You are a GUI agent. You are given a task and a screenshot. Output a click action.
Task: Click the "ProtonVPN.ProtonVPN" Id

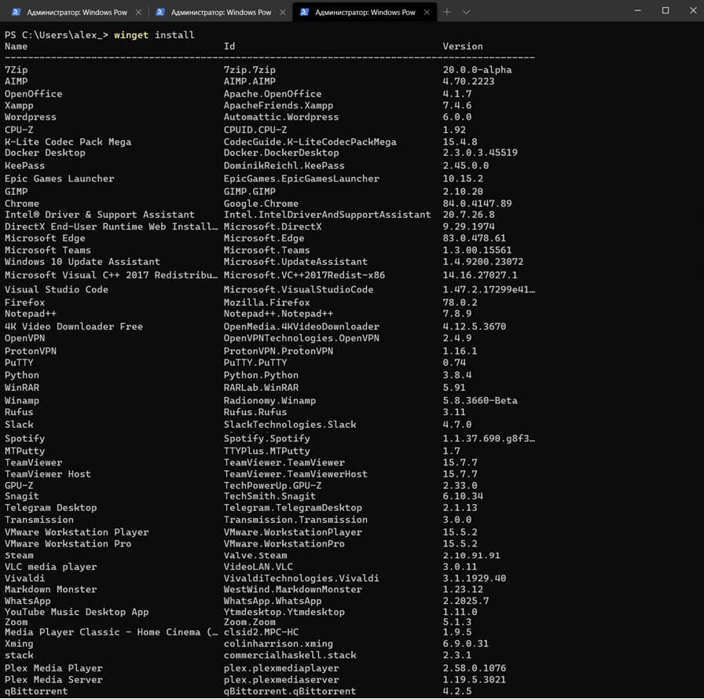pyautogui.click(x=278, y=351)
